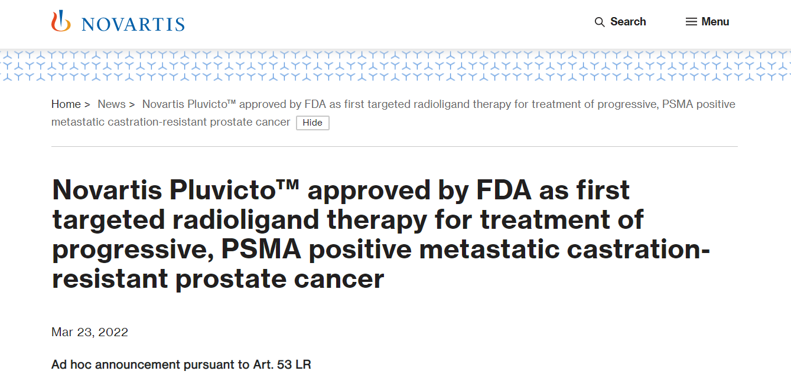Click the Mar 23, 2022 date

point(90,332)
